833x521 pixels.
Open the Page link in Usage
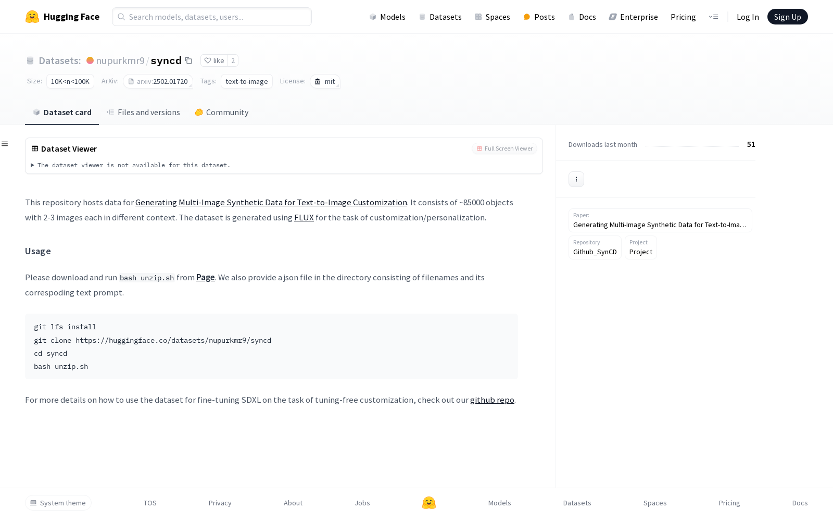206,277
